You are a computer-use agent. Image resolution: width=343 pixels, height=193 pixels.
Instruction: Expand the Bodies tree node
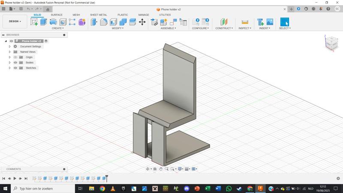[x=10, y=63]
